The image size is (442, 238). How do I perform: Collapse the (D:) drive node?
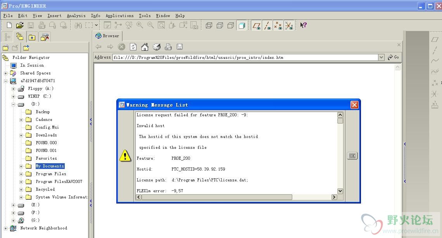13,104
